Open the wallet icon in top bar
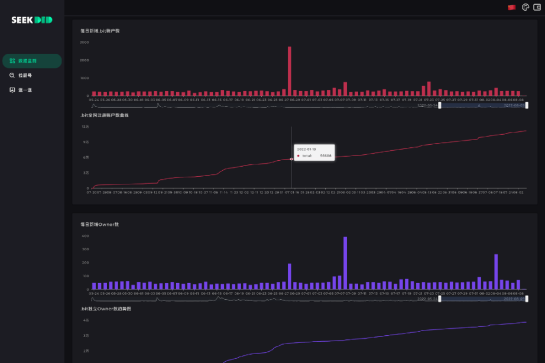Image resolution: width=545 pixels, height=363 pixels. point(537,7)
